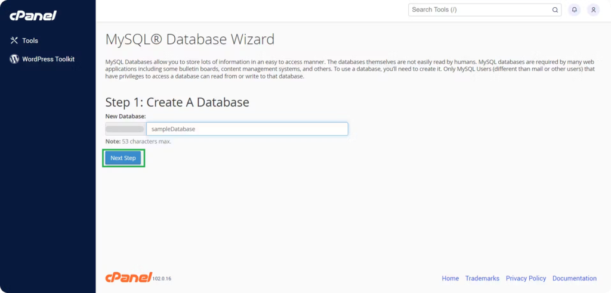Open the Documentation footer link

pyautogui.click(x=575, y=279)
